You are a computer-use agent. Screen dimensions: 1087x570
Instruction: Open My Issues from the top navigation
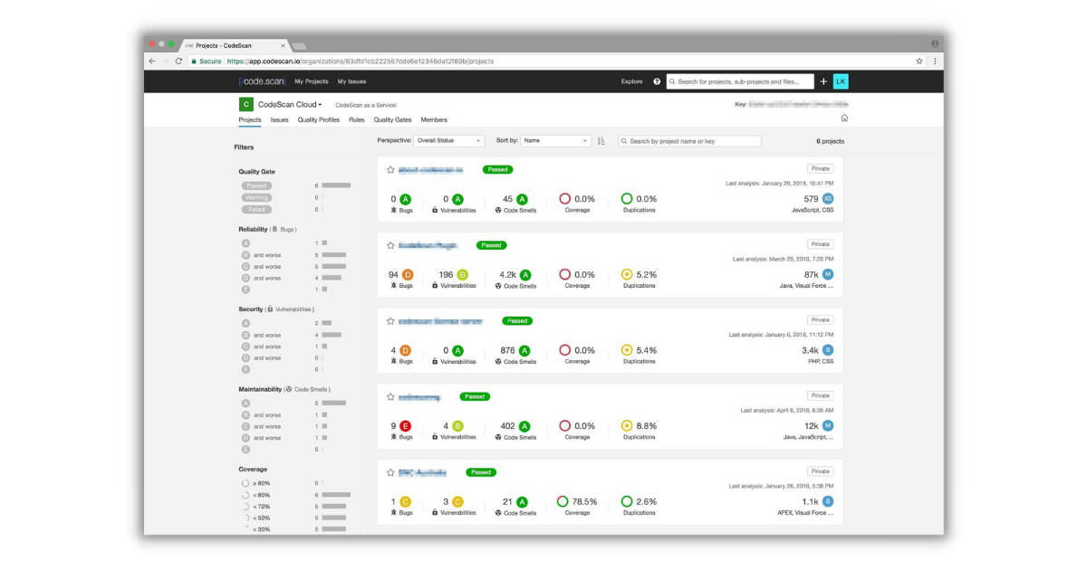pyautogui.click(x=352, y=81)
